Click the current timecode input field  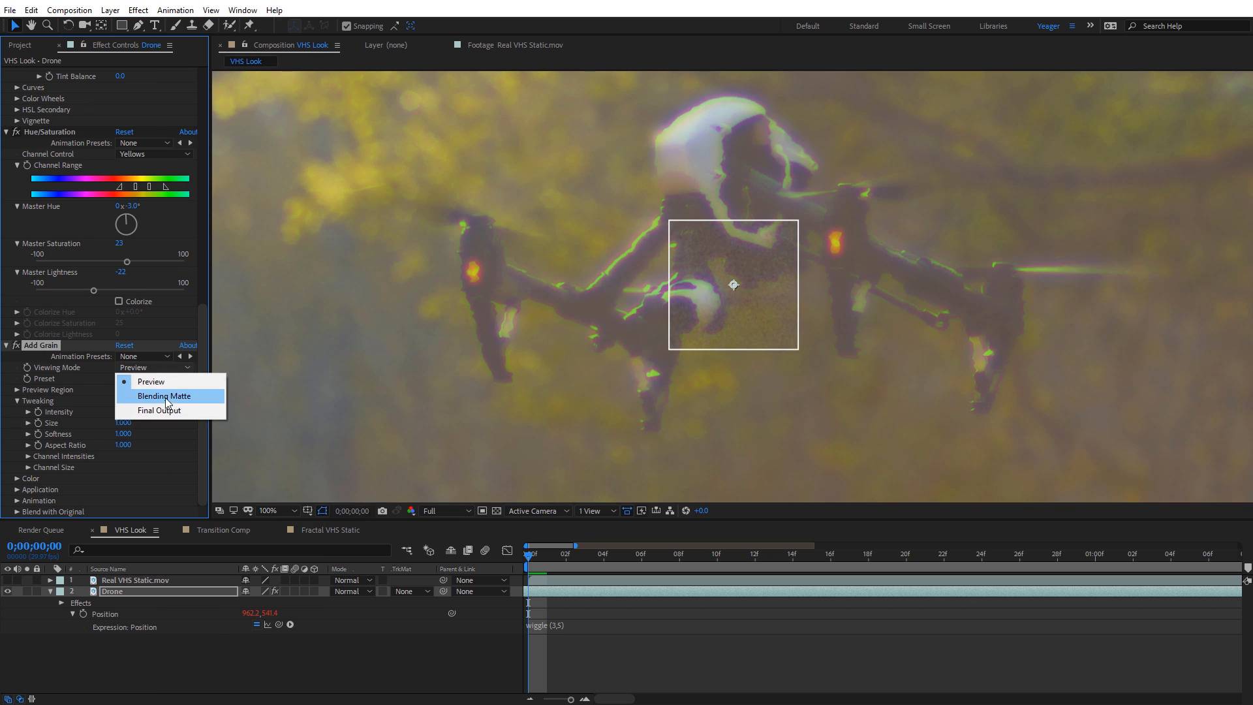click(x=35, y=546)
